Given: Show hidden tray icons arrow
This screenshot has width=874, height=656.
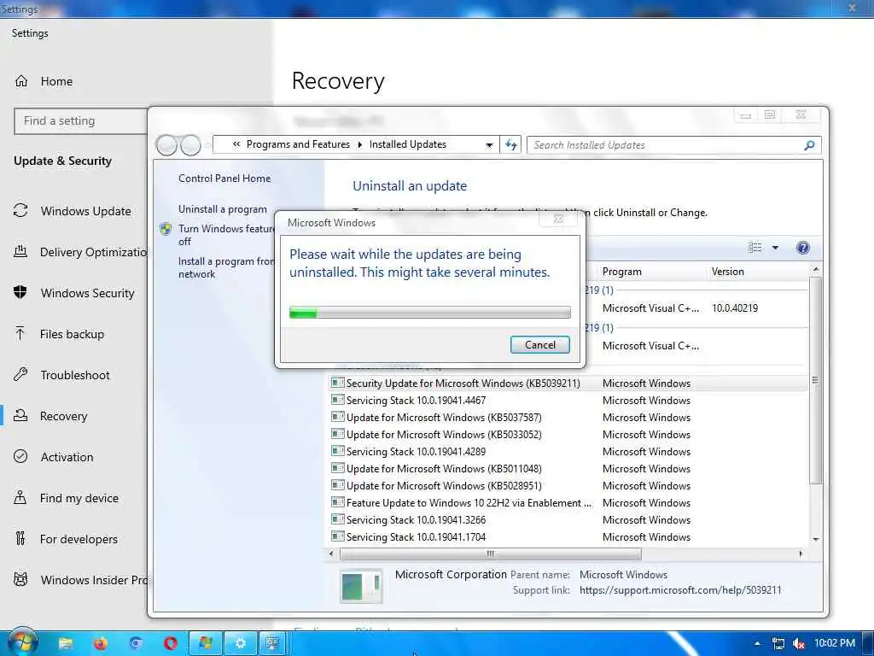Looking at the screenshot, I should [x=757, y=643].
